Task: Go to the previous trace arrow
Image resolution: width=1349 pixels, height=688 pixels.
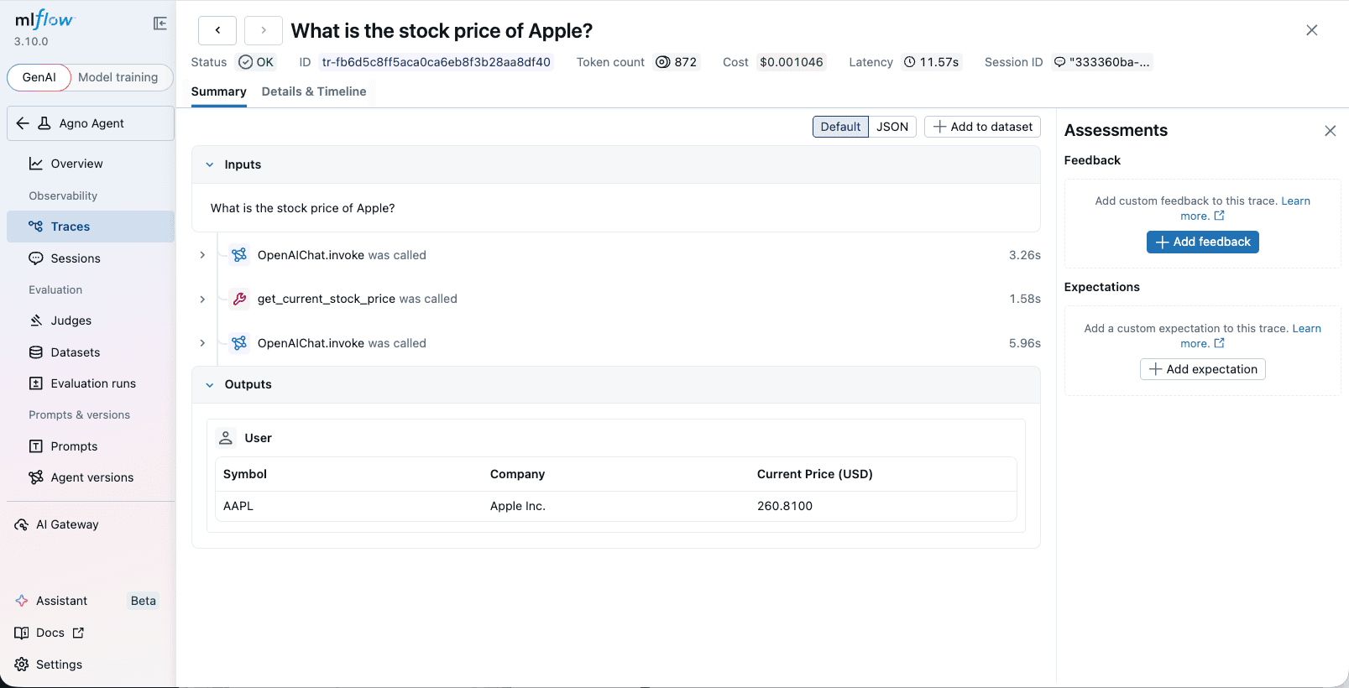Action: 217,30
